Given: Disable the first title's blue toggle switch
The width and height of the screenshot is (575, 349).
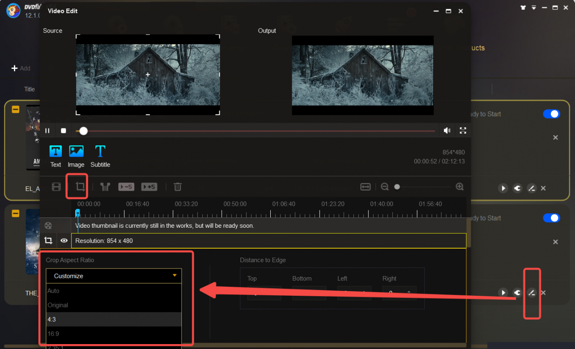Looking at the screenshot, I should point(551,114).
